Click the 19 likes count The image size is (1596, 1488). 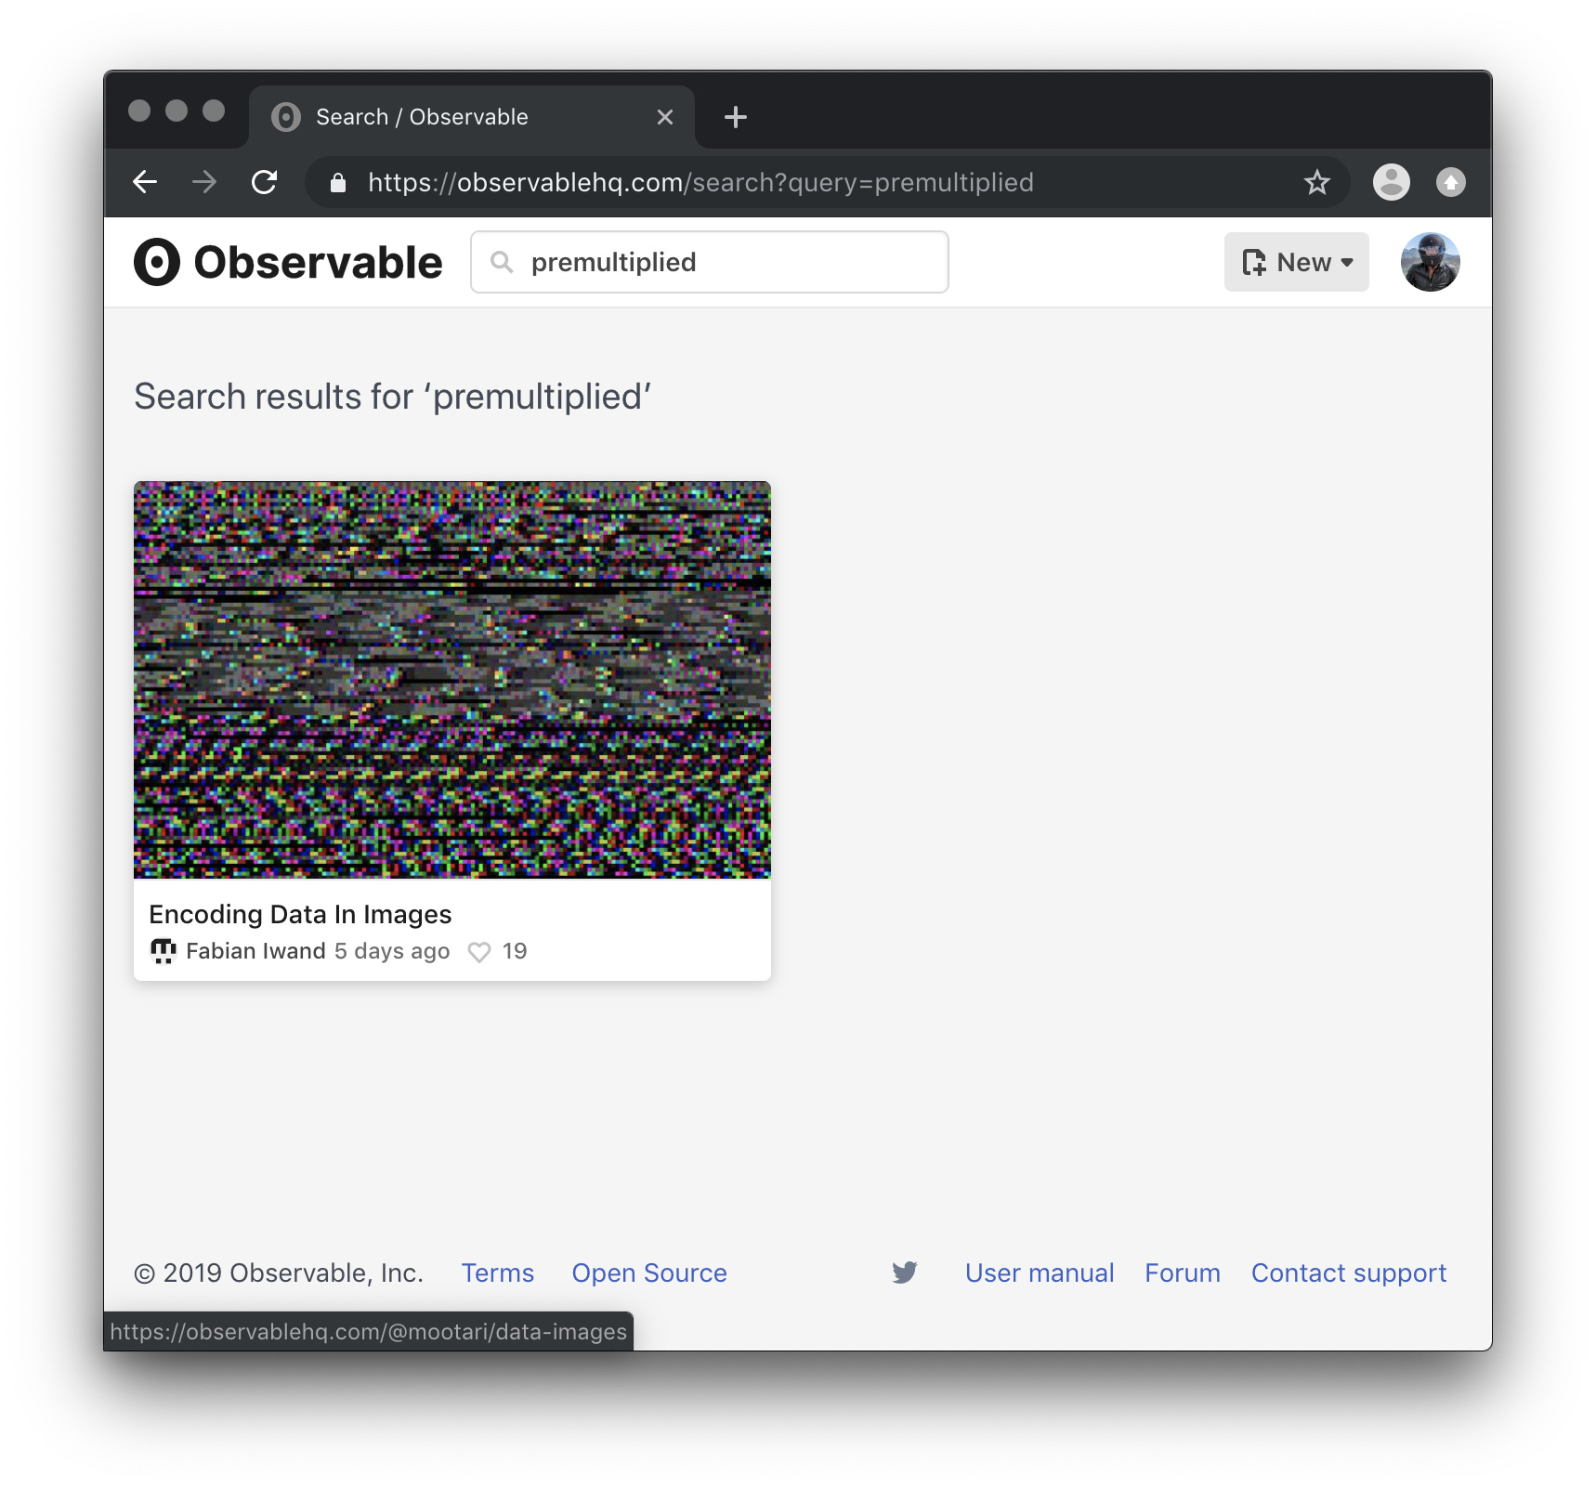[515, 951]
